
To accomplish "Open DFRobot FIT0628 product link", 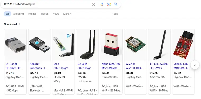I will pyautogui.click(x=15, y=66).
